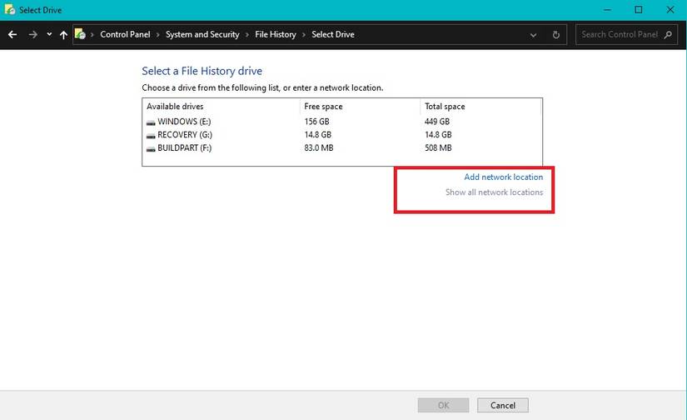
Task: Cancel the drive selection
Action: pyautogui.click(x=503, y=405)
